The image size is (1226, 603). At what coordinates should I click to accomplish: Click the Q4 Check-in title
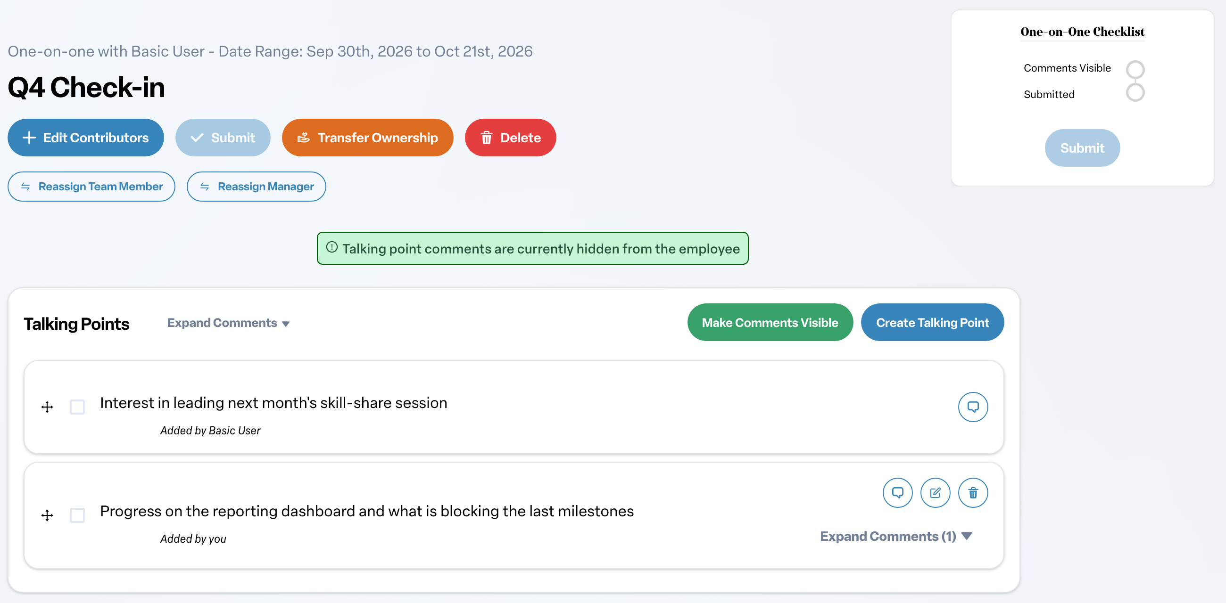point(86,88)
